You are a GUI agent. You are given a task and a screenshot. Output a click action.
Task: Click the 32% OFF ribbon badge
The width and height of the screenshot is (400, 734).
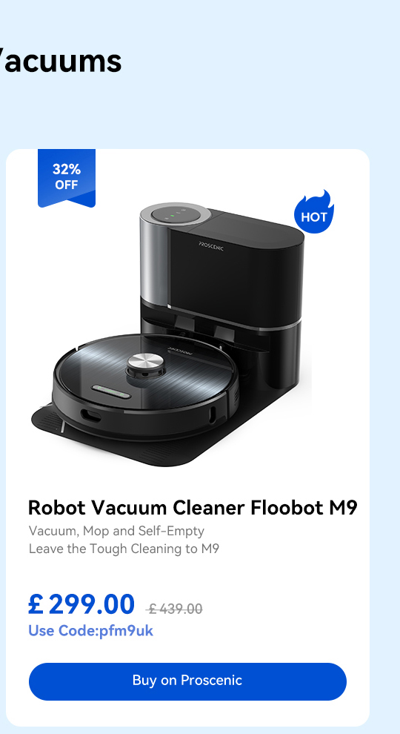click(x=67, y=177)
